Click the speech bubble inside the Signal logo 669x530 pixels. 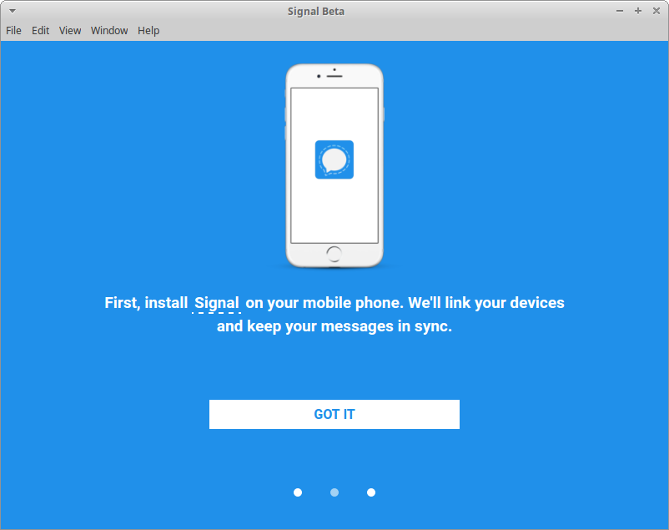click(x=334, y=159)
